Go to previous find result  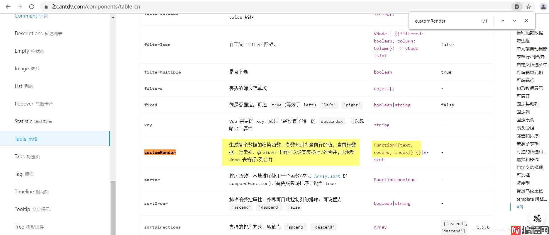(503, 21)
